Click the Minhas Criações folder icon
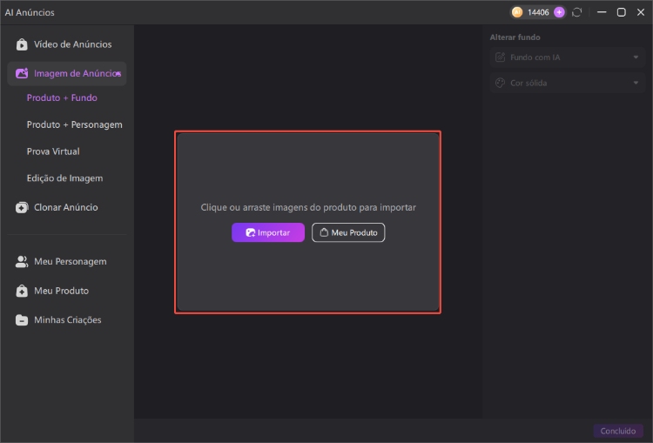Image resolution: width=653 pixels, height=443 pixels. 22,320
